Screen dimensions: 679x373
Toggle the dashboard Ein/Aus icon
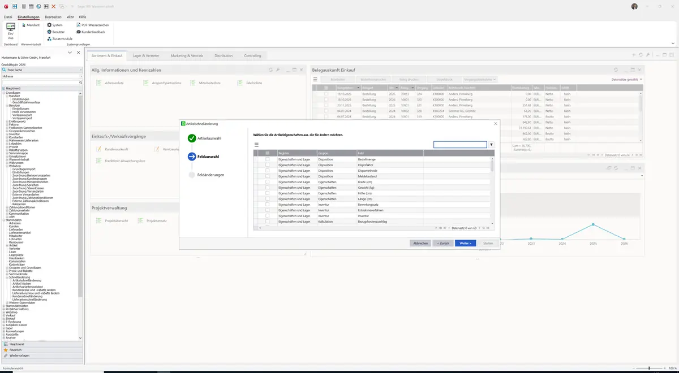(x=10, y=31)
